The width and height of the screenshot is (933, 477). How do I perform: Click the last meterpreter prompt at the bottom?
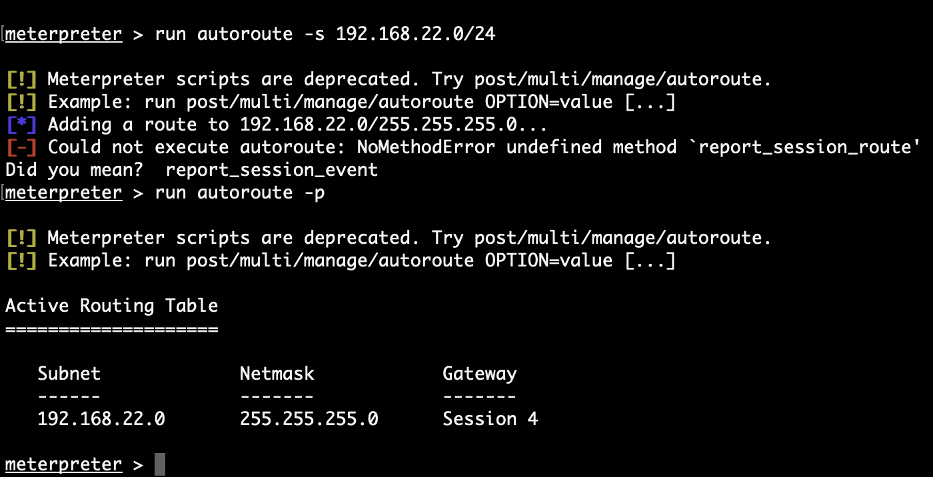point(63,464)
